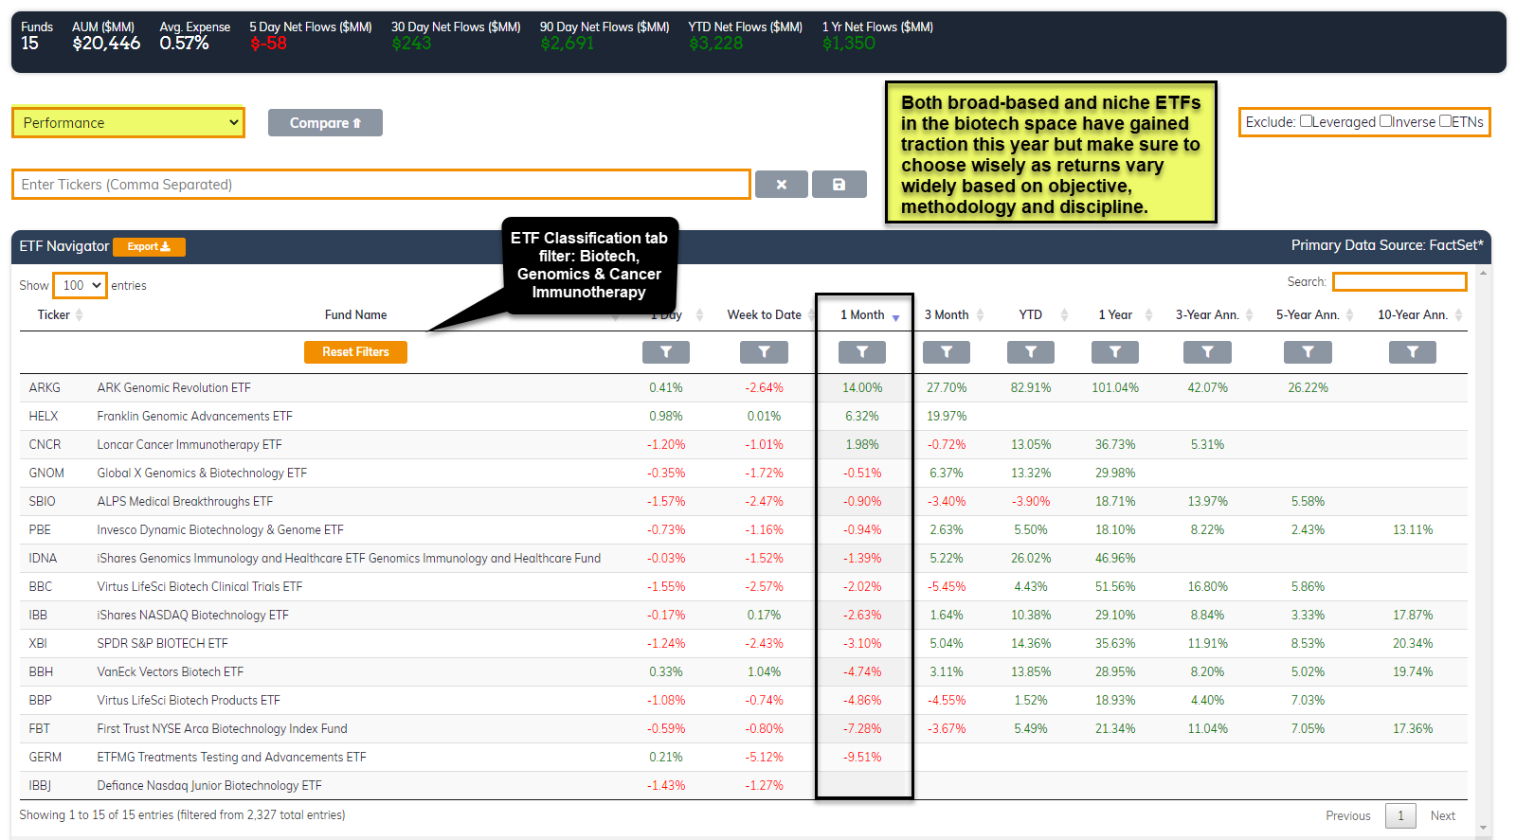Click the HELX ticker cell
The width and height of the screenshot is (1516, 840).
click(x=44, y=417)
